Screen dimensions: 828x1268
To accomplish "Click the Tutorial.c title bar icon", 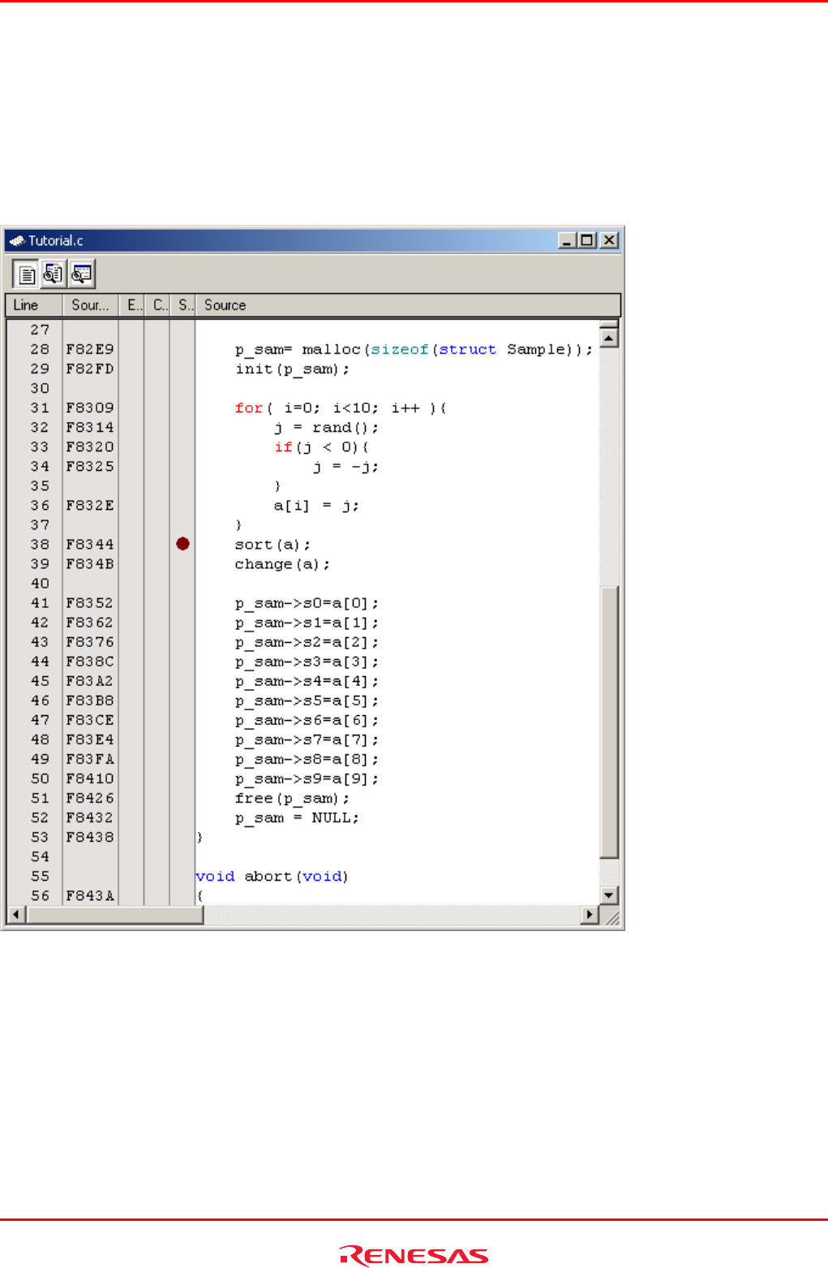I will point(17,240).
